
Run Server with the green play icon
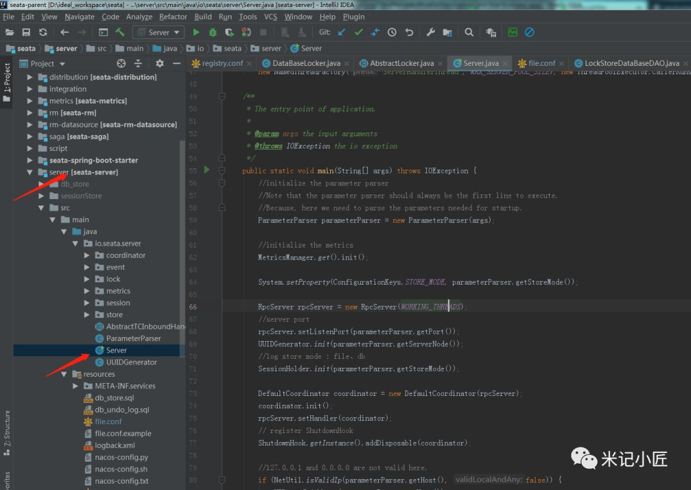[x=196, y=32]
